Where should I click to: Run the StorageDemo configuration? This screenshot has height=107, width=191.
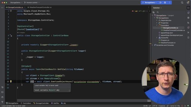pyautogui.click(x=161, y=3)
